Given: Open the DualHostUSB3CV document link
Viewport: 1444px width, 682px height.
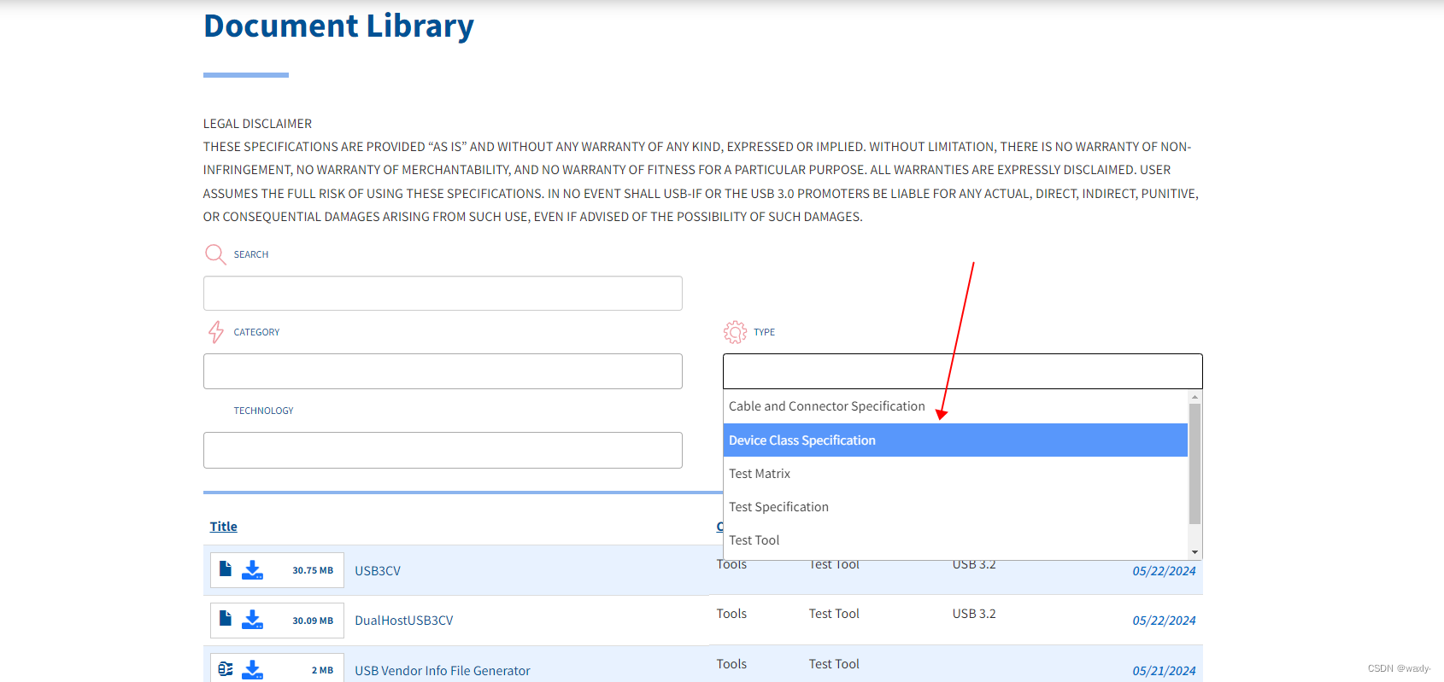Looking at the screenshot, I should click(x=404, y=621).
